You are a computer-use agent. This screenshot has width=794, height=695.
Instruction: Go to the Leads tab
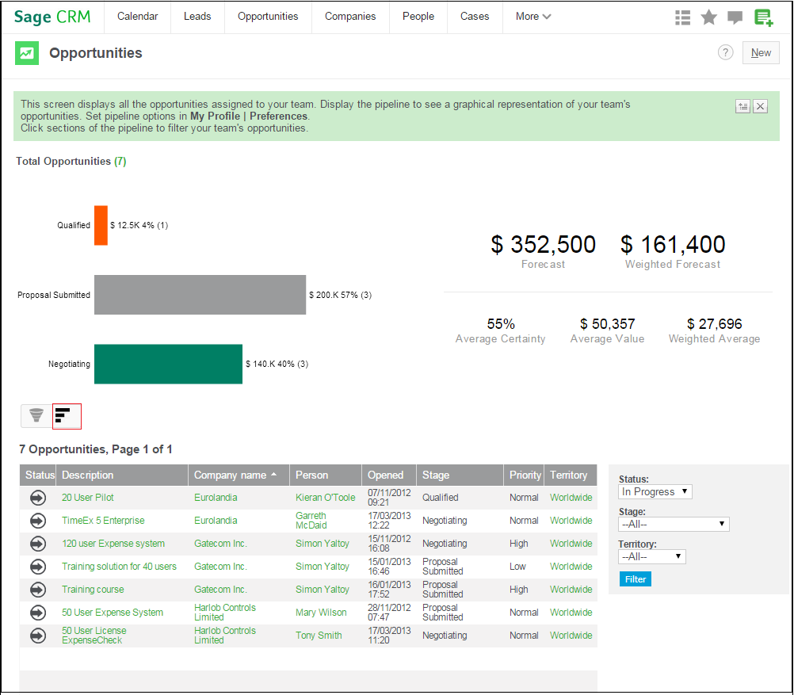coord(197,16)
